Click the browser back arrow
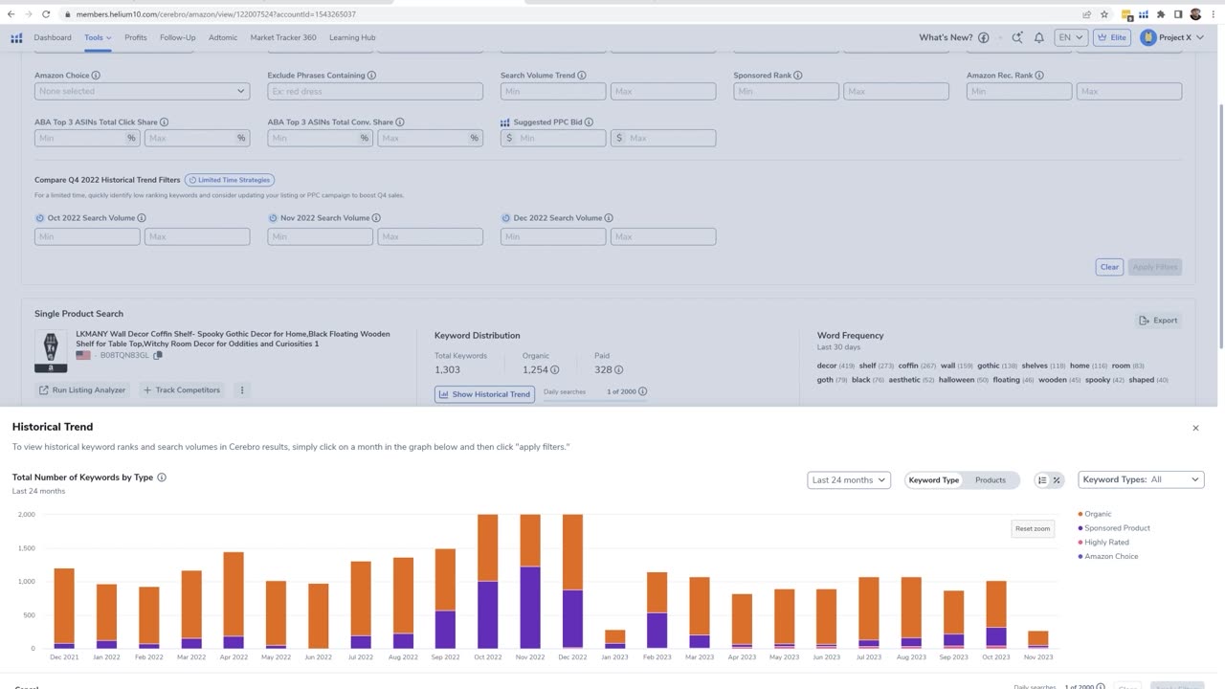 click(x=11, y=14)
